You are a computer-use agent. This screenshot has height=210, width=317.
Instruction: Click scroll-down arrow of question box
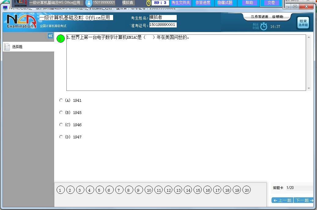pyautogui.click(x=309, y=88)
